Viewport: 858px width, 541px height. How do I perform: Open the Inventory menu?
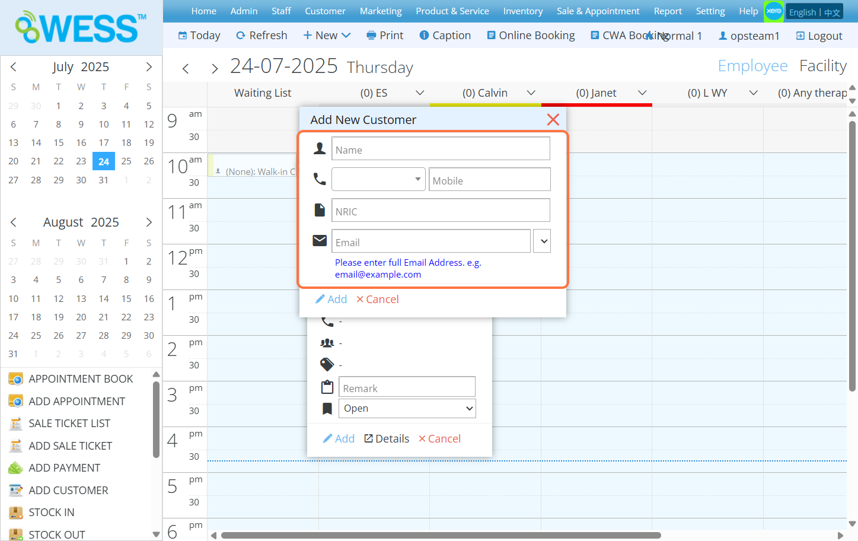522,11
